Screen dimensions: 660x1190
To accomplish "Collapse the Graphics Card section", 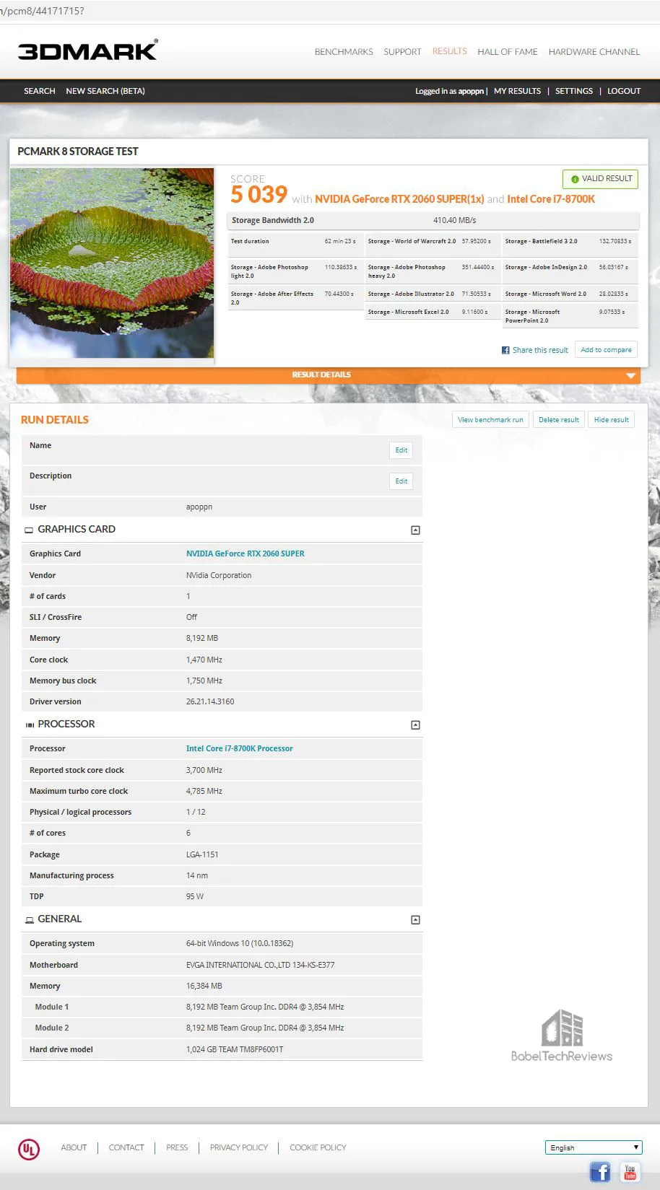I will [415, 530].
